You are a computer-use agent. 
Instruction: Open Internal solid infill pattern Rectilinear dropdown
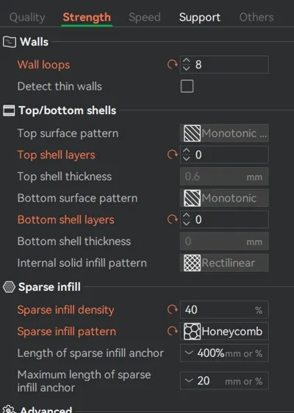[x=224, y=263]
